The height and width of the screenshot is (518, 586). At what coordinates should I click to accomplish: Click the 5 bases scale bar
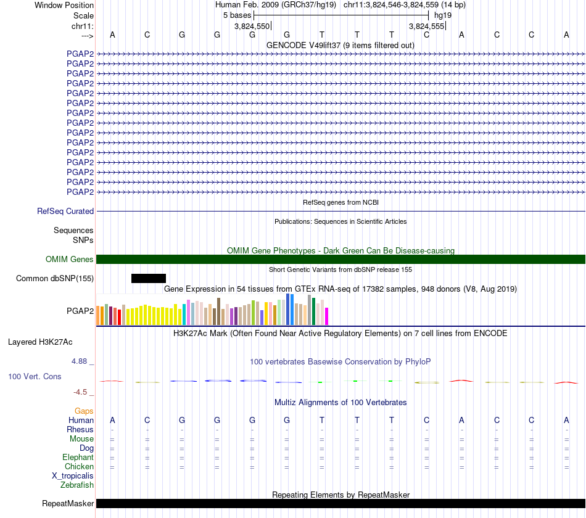click(341, 15)
